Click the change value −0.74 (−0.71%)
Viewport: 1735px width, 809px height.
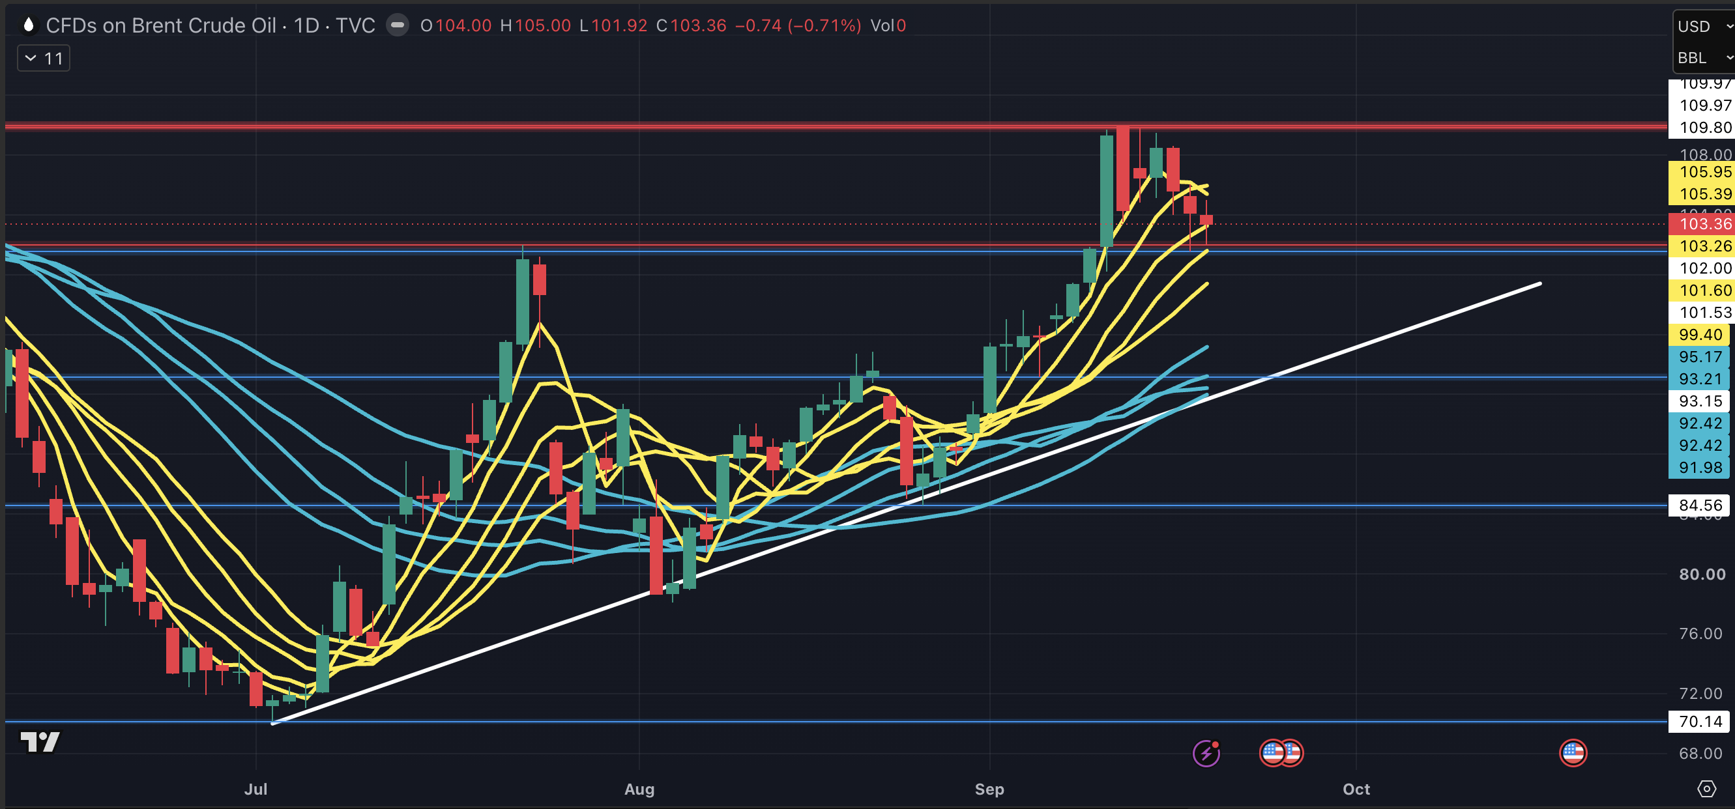(x=798, y=25)
